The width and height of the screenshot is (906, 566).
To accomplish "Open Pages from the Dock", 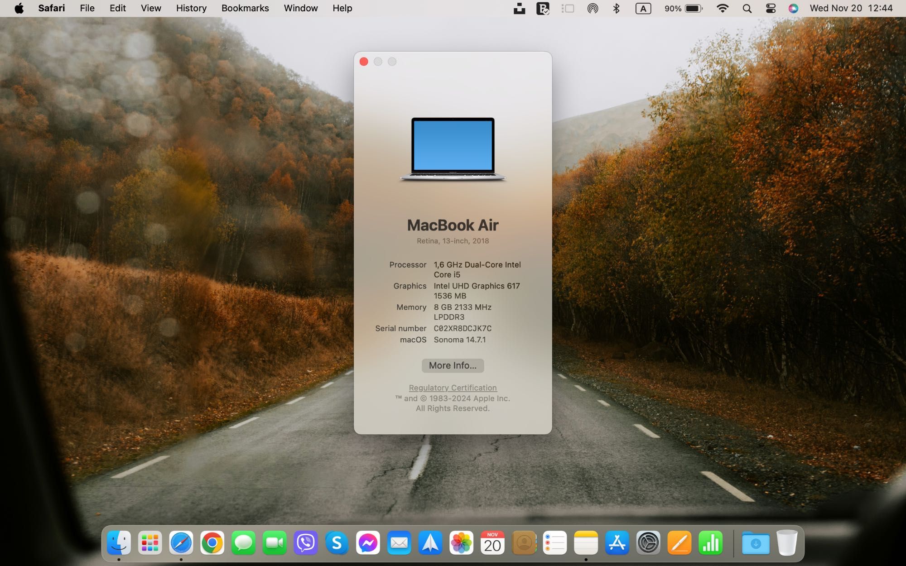I will coord(679,542).
